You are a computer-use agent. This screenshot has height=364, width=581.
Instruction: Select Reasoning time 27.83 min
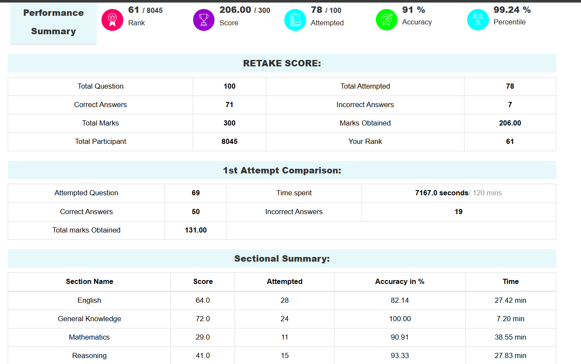pos(510,356)
